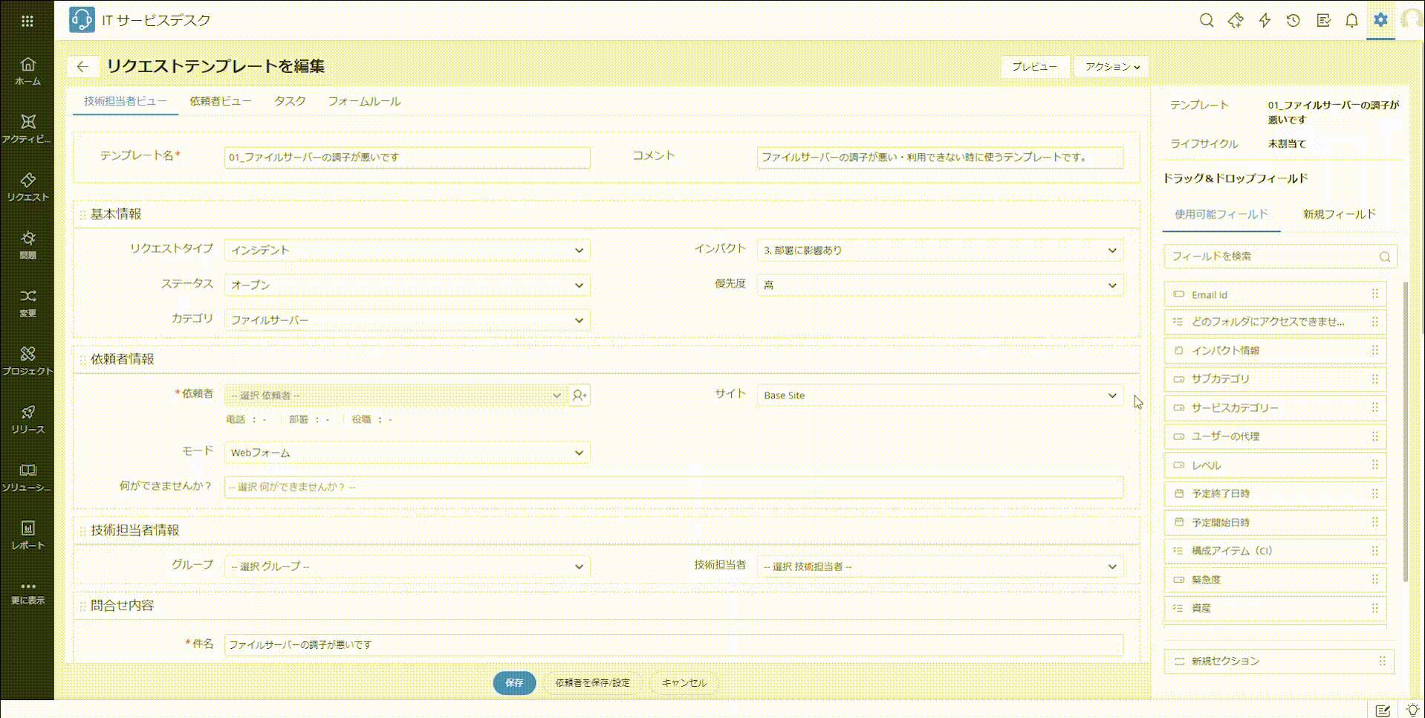Open the アクション dropdown menu
1425x718 pixels.
point(1111,67)
